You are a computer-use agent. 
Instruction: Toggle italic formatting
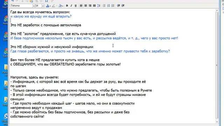(x=71, y=6)
